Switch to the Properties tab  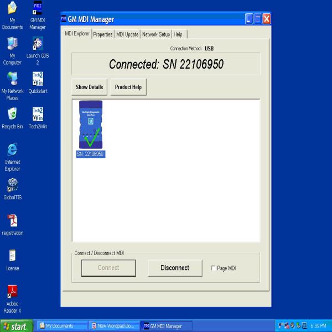tap(102, 34)
